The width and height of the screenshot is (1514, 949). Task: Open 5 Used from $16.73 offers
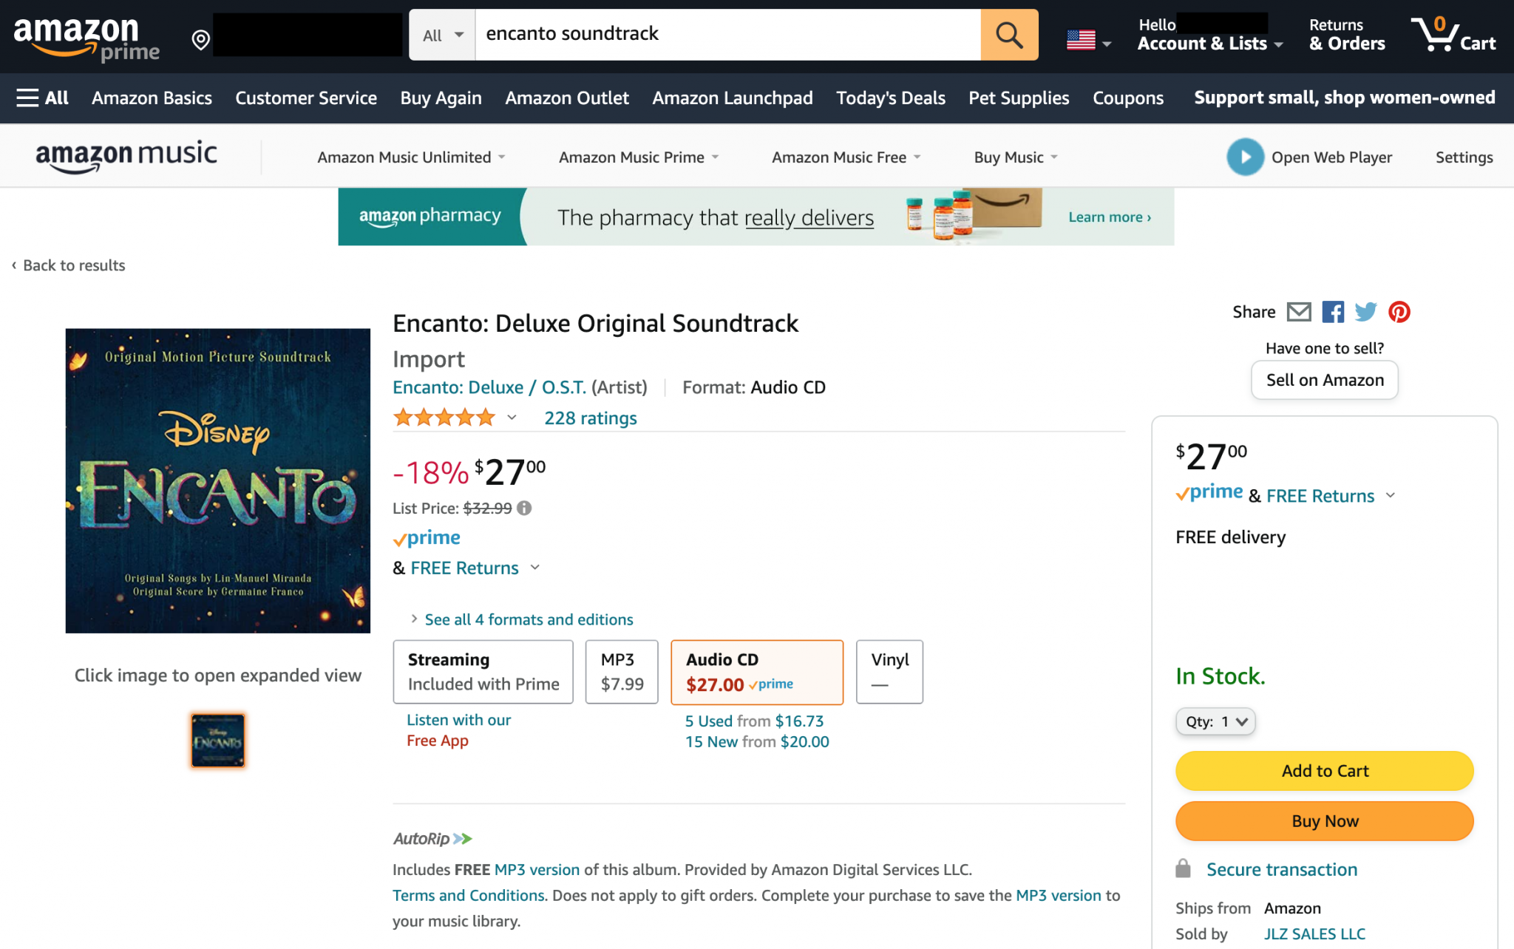(754, 721)
